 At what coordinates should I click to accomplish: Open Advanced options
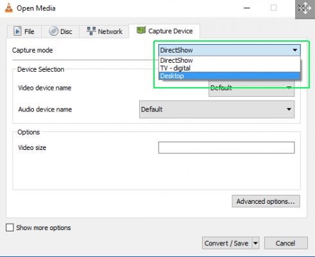(x=266, y=201)
